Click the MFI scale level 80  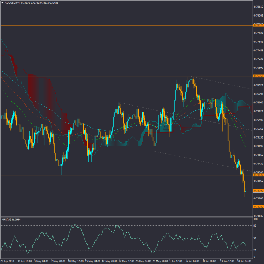pyautogui.click(x=255, y=225)
